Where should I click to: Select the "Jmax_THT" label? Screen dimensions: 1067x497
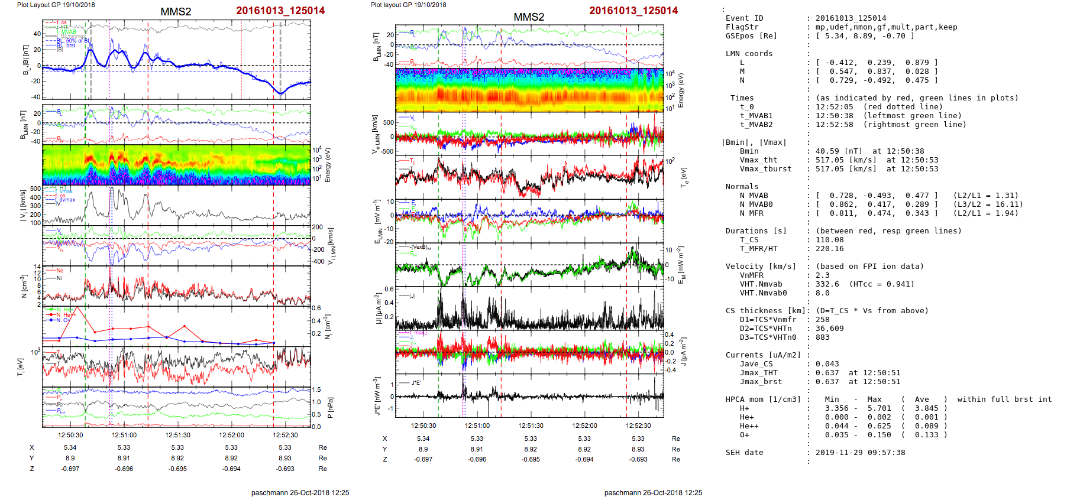(x=758, y=373)
